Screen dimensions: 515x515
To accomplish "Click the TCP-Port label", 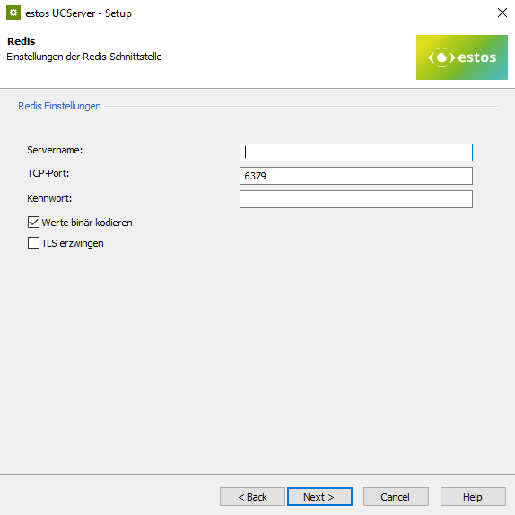I will coord(48,173).
